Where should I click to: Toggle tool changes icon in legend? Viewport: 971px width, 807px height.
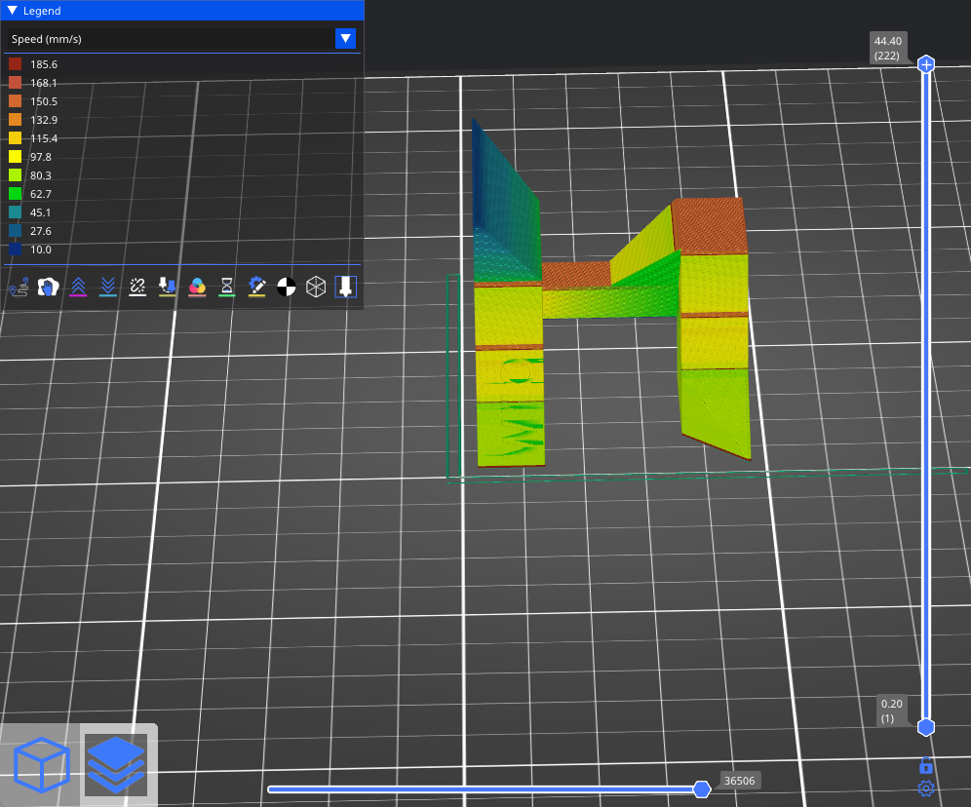tap(168, 287)
